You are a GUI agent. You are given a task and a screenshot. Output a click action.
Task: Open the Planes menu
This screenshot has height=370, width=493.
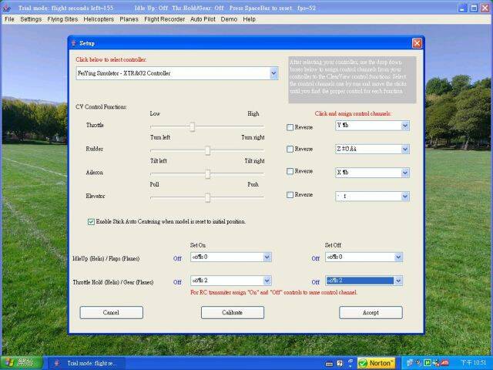[129, 19]
